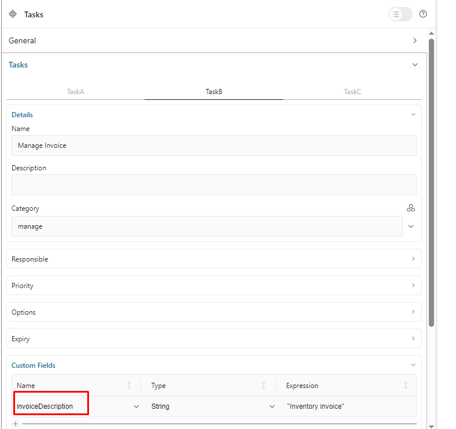Add a new custom field row
The width and height of the screenshot is (456, 429).
coord(16,424)
